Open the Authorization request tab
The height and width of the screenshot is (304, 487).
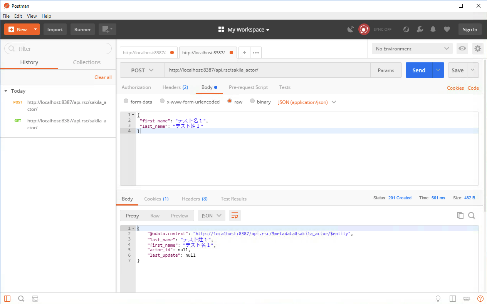(136, 87)
